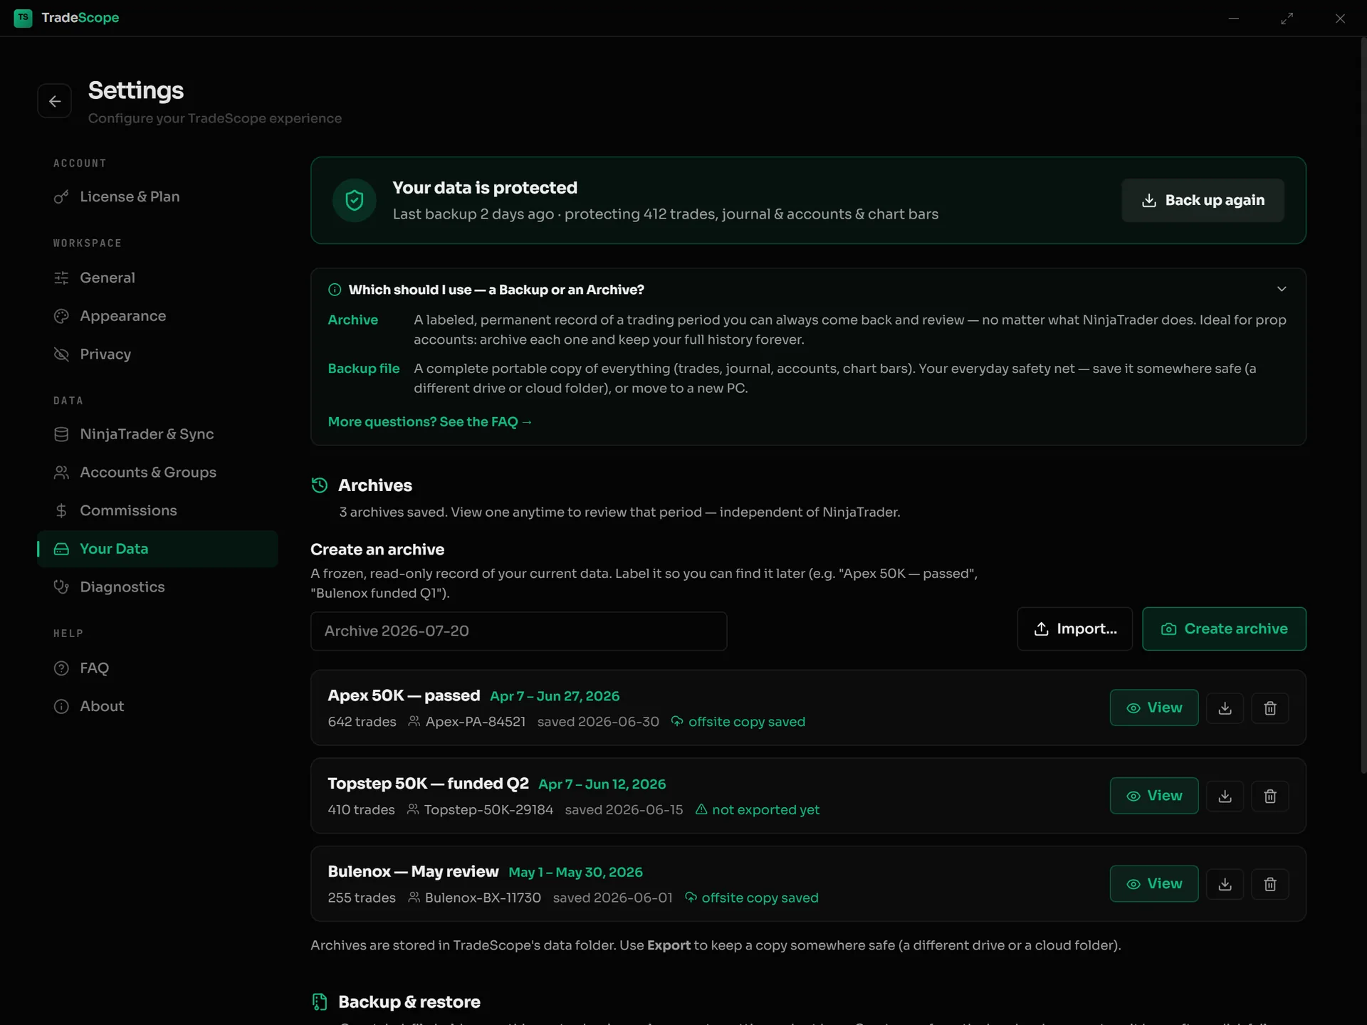Click the shield protection status icon
The height and width of the screenshot is (1025, 1367).
(355, 201)
